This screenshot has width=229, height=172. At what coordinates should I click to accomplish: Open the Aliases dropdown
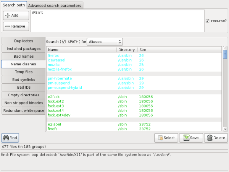105,41
